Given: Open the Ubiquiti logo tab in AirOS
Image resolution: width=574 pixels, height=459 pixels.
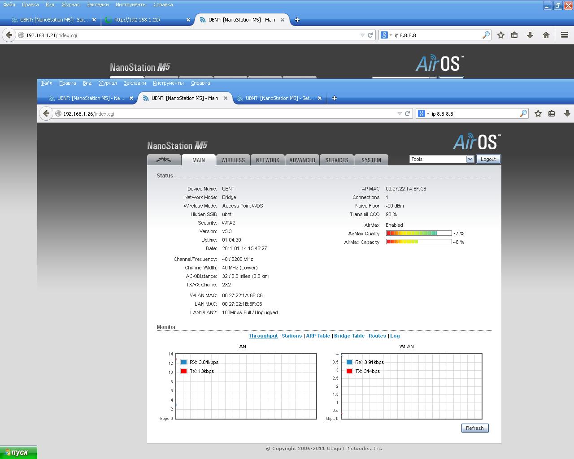Looking at the screenshot, I should click(x=164, y=160).
